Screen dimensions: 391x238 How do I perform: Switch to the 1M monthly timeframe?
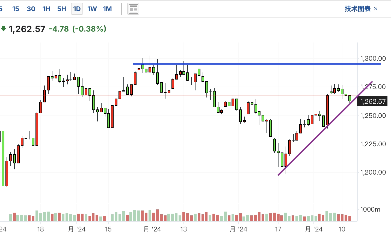pos(108,9)
